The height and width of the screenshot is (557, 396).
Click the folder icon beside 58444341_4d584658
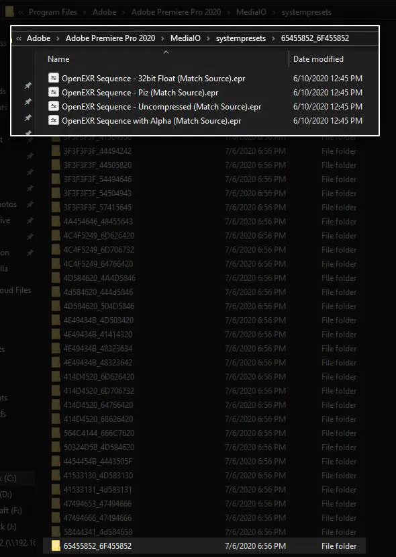[56, 531]
